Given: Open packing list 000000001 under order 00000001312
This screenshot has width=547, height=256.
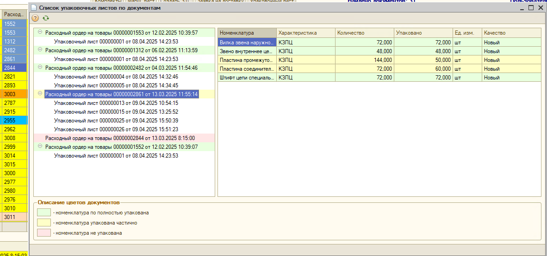Looking at the screenshot, I should pos(116,59).
